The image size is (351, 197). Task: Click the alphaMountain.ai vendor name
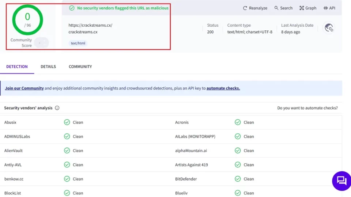[191, 151]
